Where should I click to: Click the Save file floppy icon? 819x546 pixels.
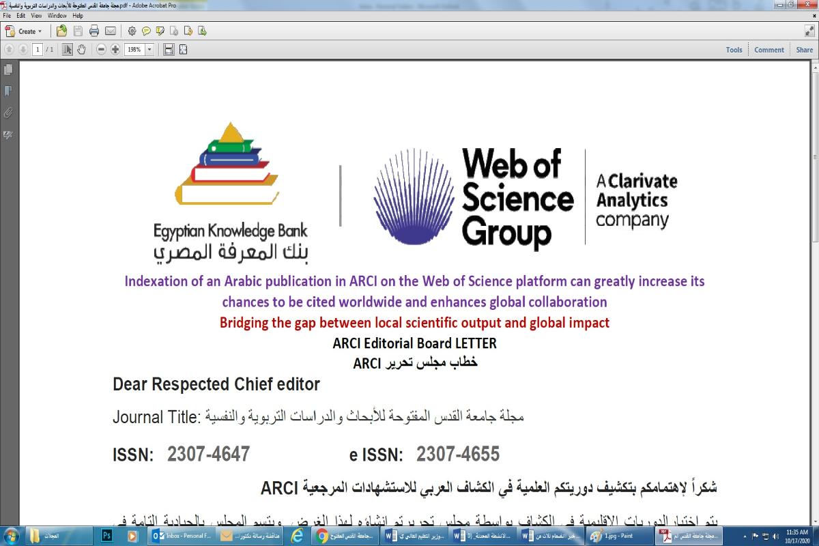point(78,31)
